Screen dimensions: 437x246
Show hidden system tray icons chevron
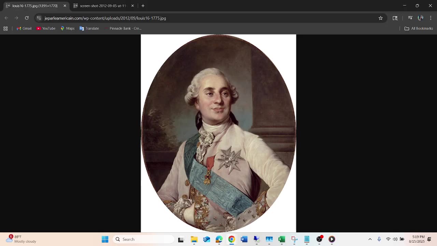[370, 239]
